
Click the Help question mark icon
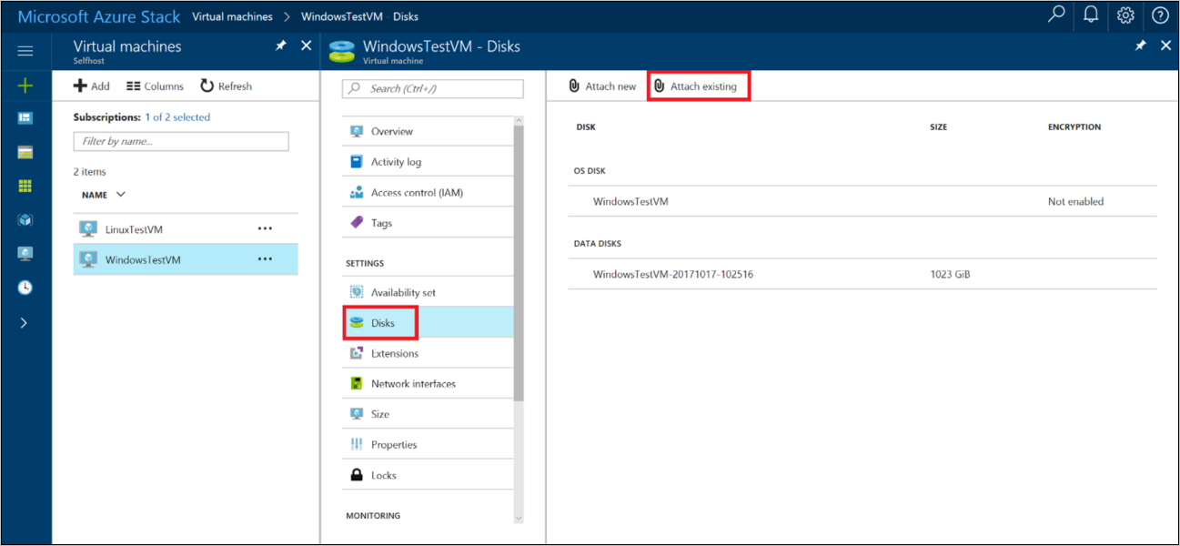[x=1160, y=15]
